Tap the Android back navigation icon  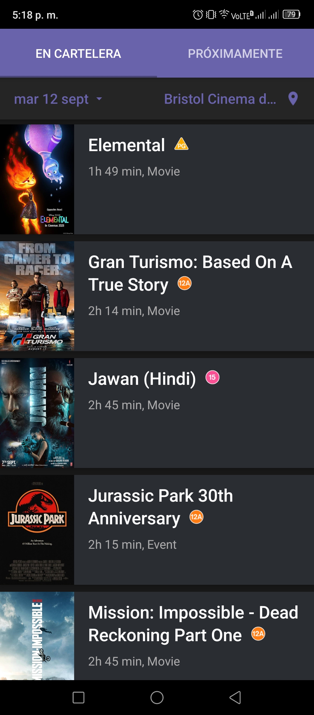tap(235, 698)
